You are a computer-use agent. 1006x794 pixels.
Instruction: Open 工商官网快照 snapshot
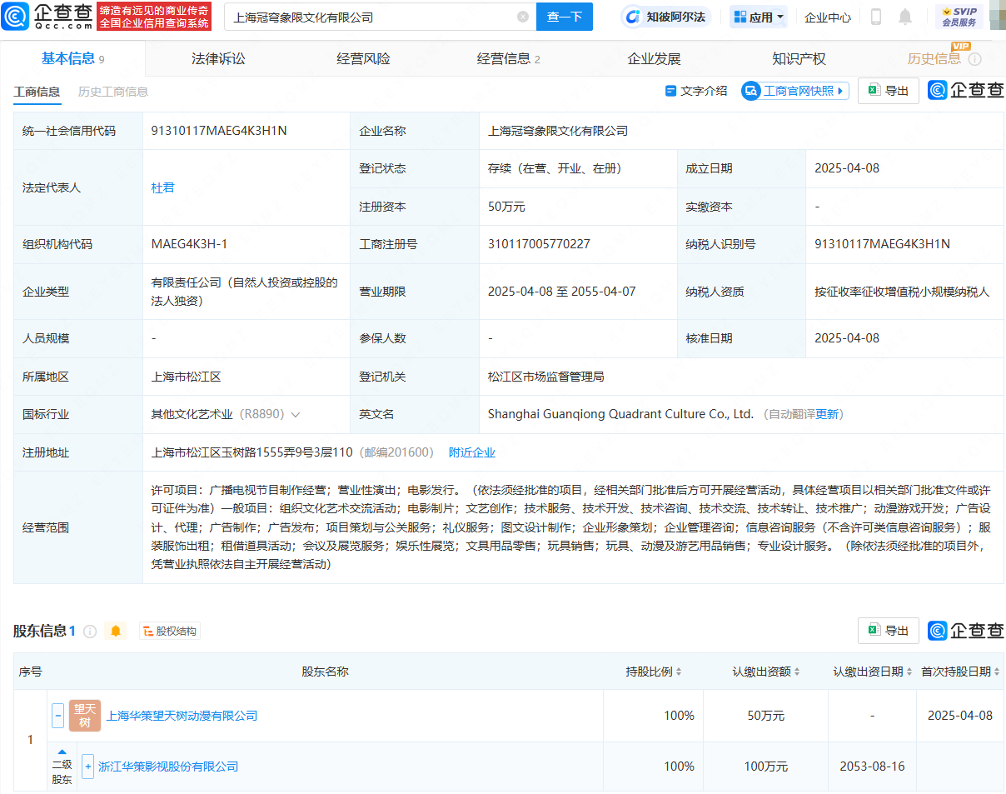click(795, 91)
